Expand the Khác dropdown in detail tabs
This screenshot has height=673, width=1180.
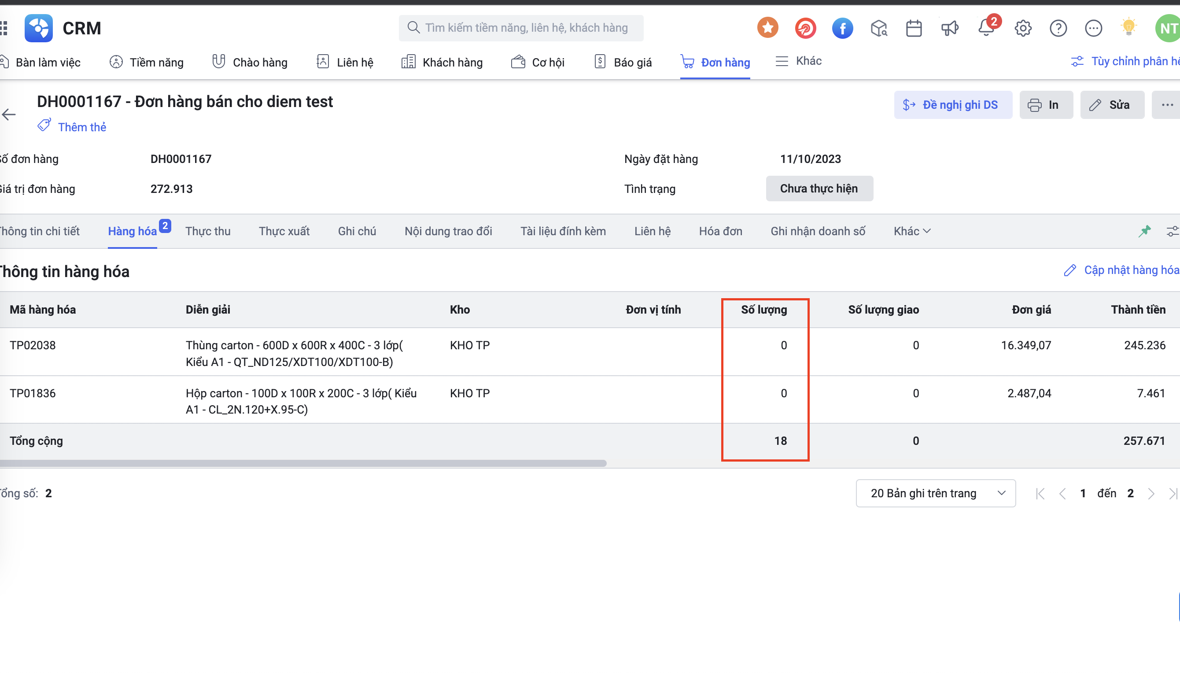coord(912,231)
